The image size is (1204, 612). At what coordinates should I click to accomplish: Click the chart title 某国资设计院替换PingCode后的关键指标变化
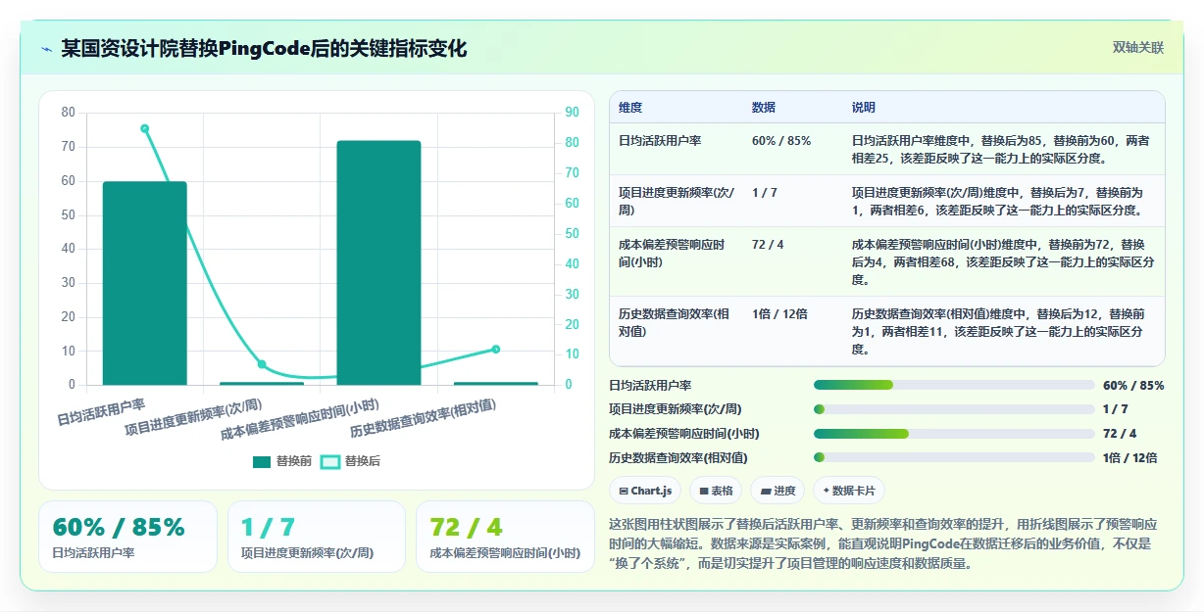[264, 48]
